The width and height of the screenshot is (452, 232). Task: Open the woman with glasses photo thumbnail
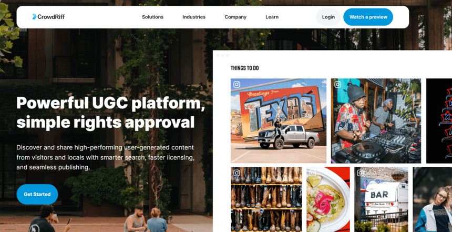tap(433, 199)
